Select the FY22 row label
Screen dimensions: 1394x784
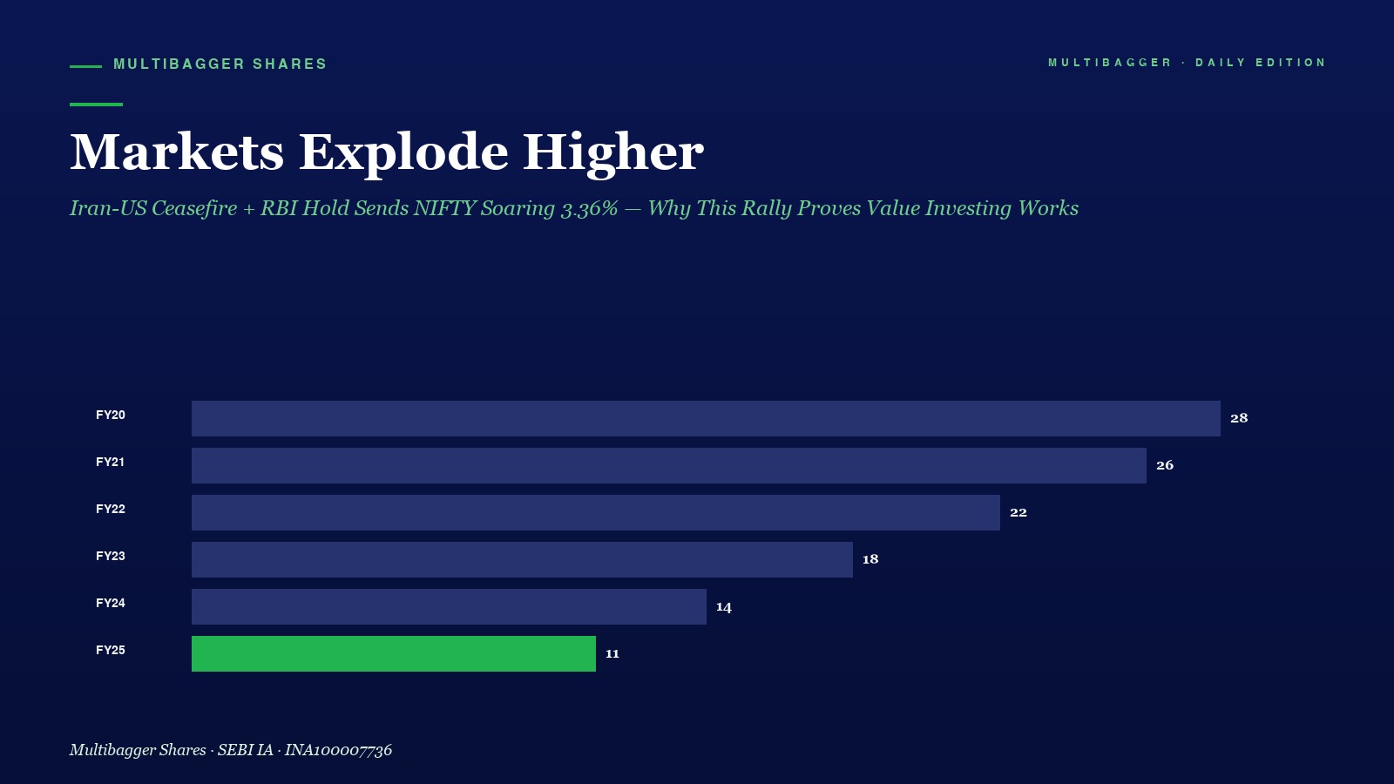[x=111, y=509]
